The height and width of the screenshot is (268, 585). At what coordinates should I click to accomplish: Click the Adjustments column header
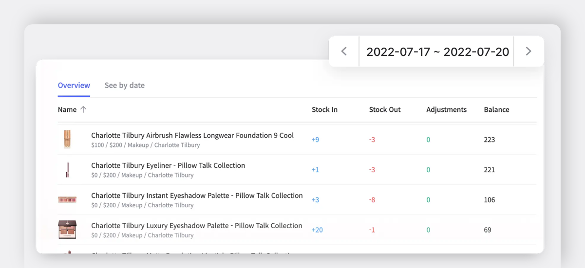point(446,109)
